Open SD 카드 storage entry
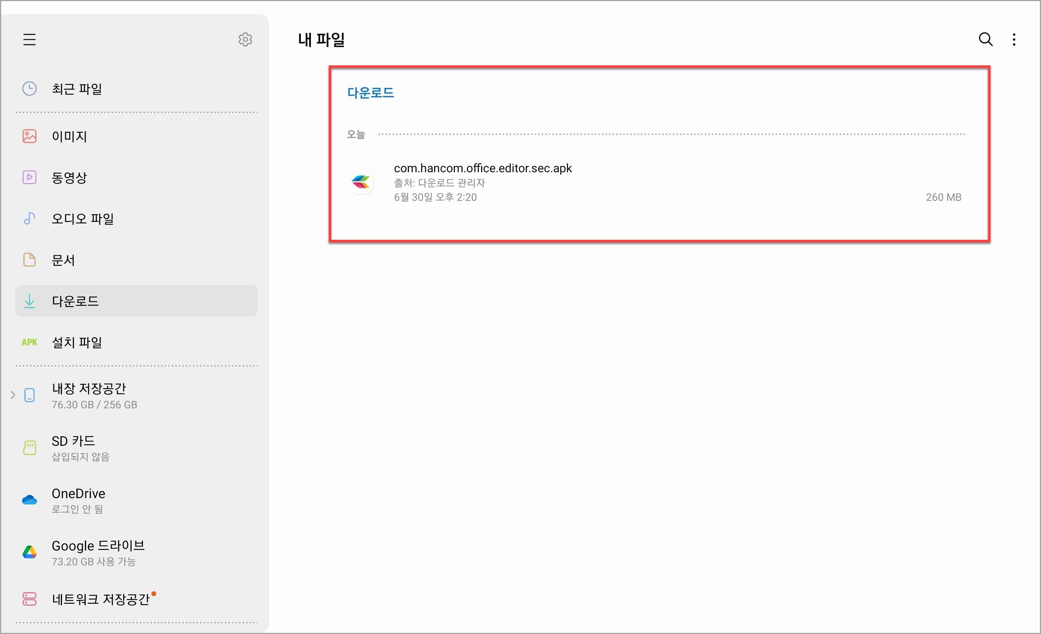Screen dimensions: 1041x634 tap(137, 448)
